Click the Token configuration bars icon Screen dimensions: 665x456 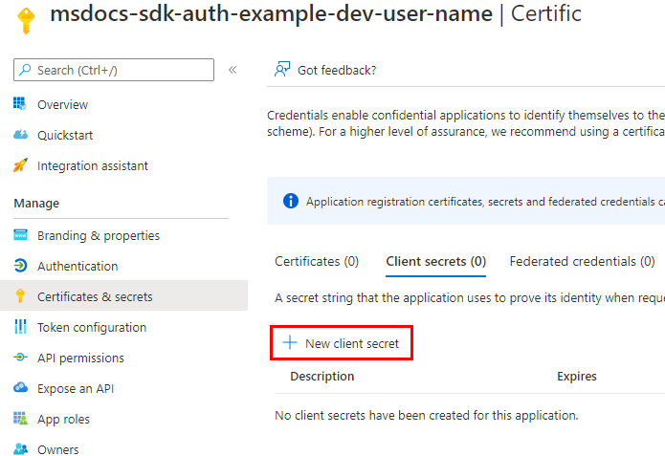[20, 327]
